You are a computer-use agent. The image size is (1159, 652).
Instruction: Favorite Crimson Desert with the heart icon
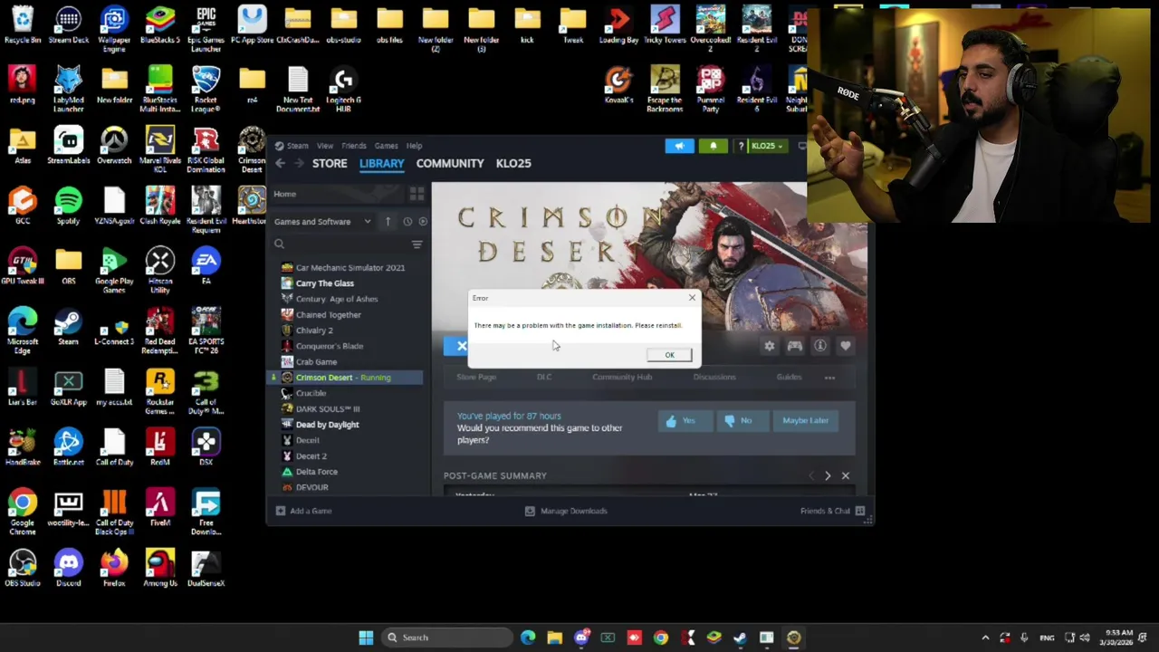click(845, 346)
